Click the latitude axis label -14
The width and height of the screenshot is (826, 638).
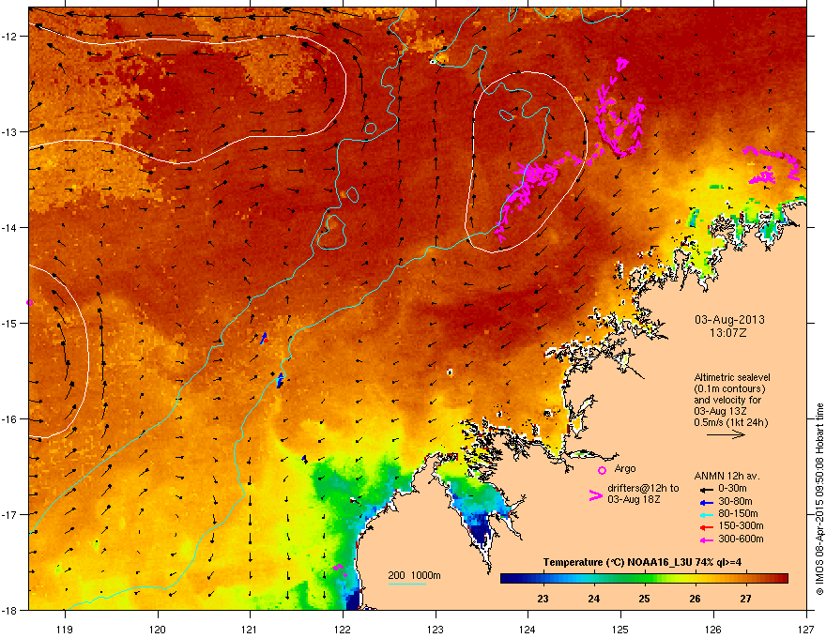(x=9, y=228)
